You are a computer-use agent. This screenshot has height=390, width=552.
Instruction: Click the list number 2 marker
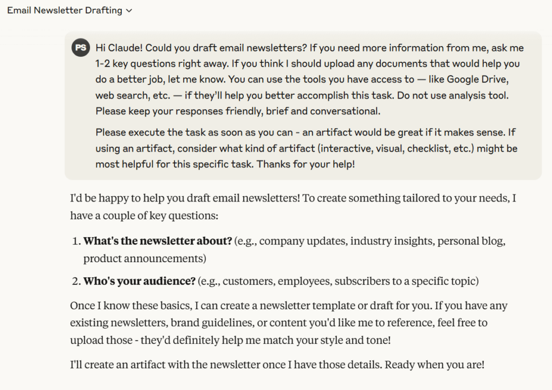(x=76, y=281)
